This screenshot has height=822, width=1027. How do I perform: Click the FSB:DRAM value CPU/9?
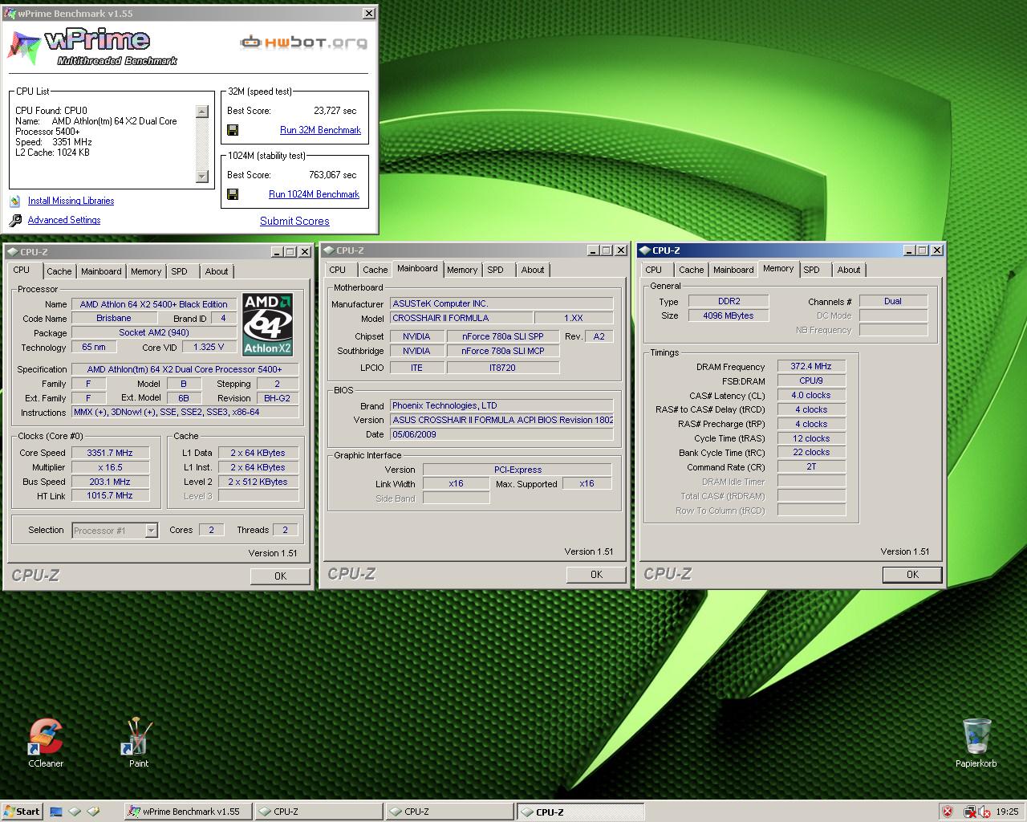(x=811, y=380)
